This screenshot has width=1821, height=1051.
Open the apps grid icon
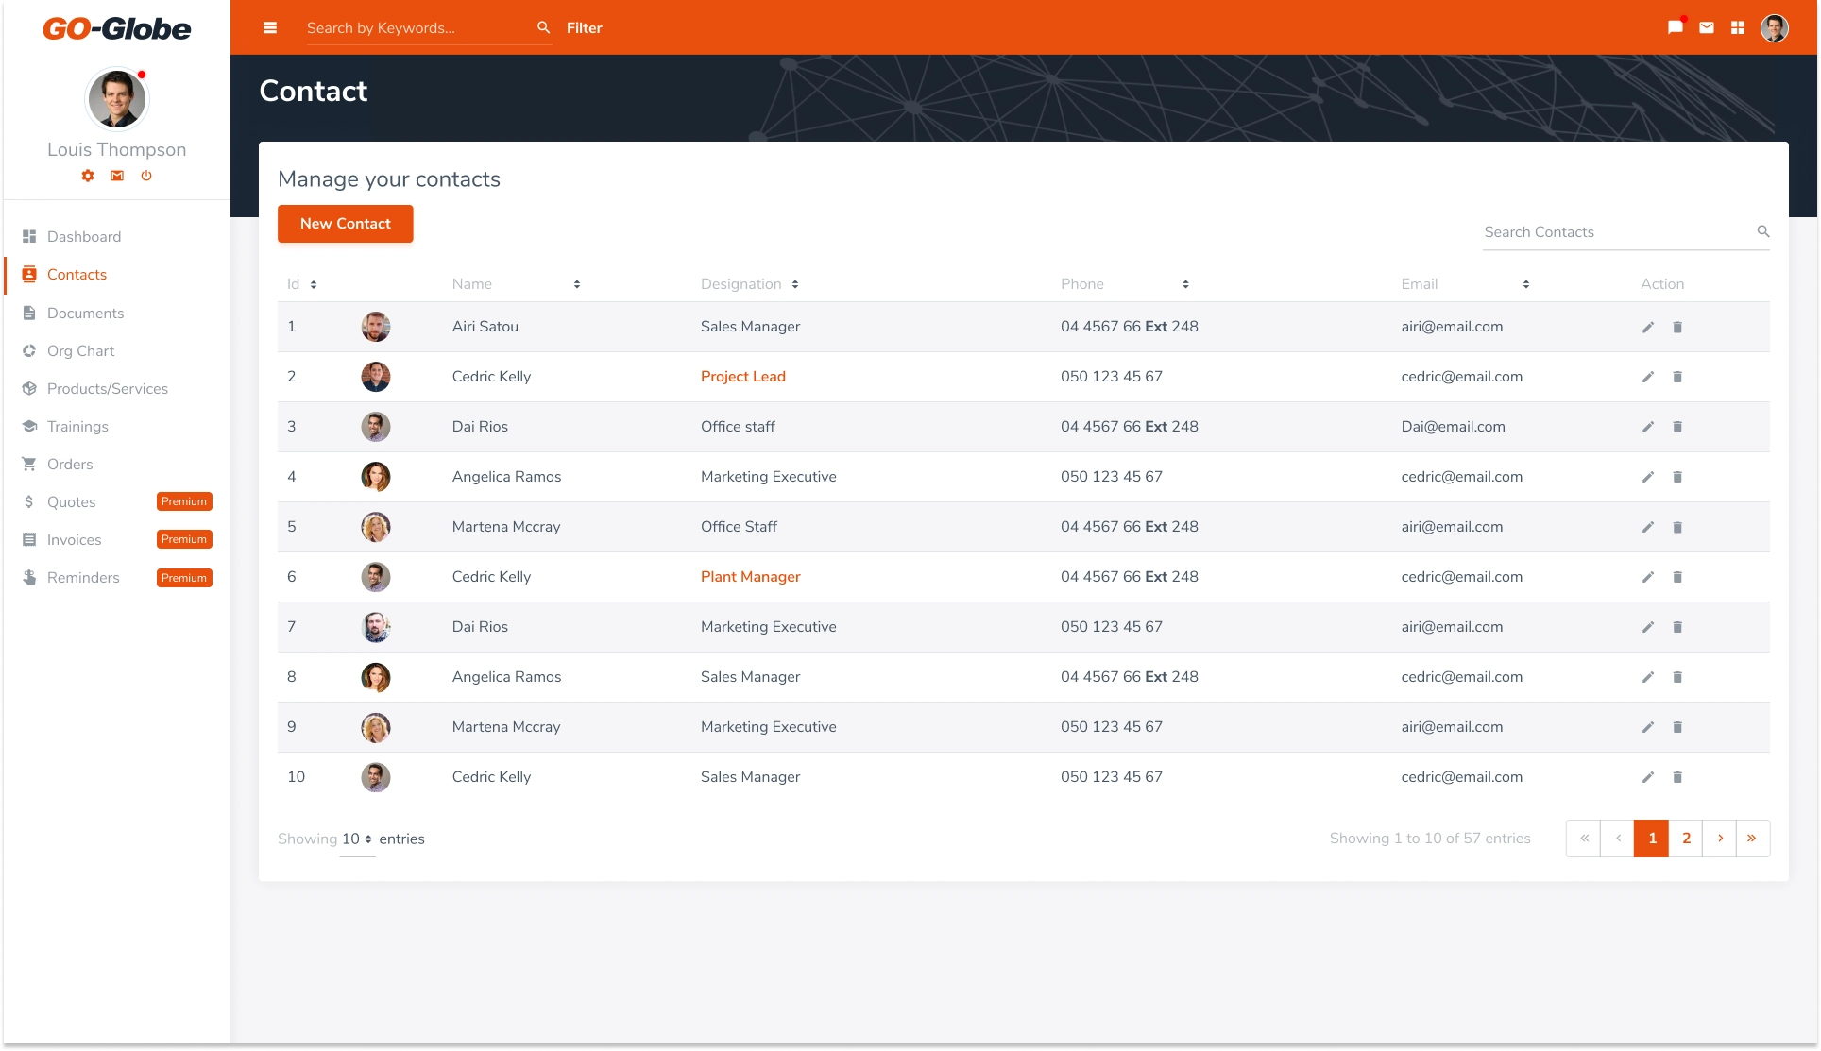[1737, 27]
